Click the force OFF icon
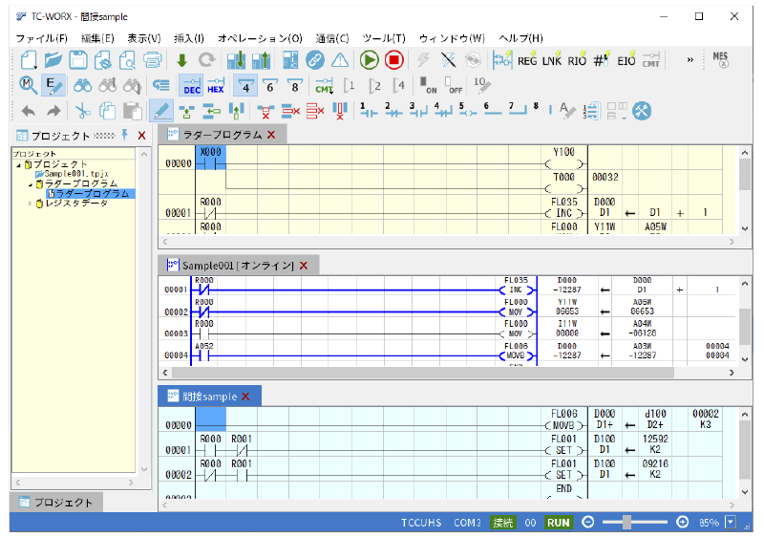764x537 pixels. (453, 85)
